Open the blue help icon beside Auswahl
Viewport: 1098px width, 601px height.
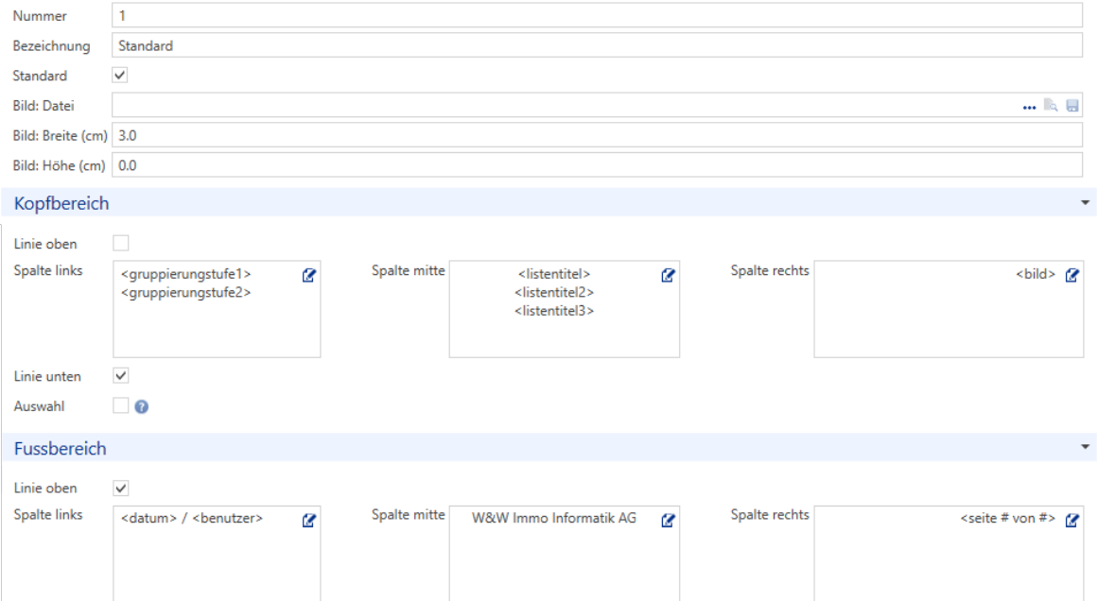[x=142, y=406]
